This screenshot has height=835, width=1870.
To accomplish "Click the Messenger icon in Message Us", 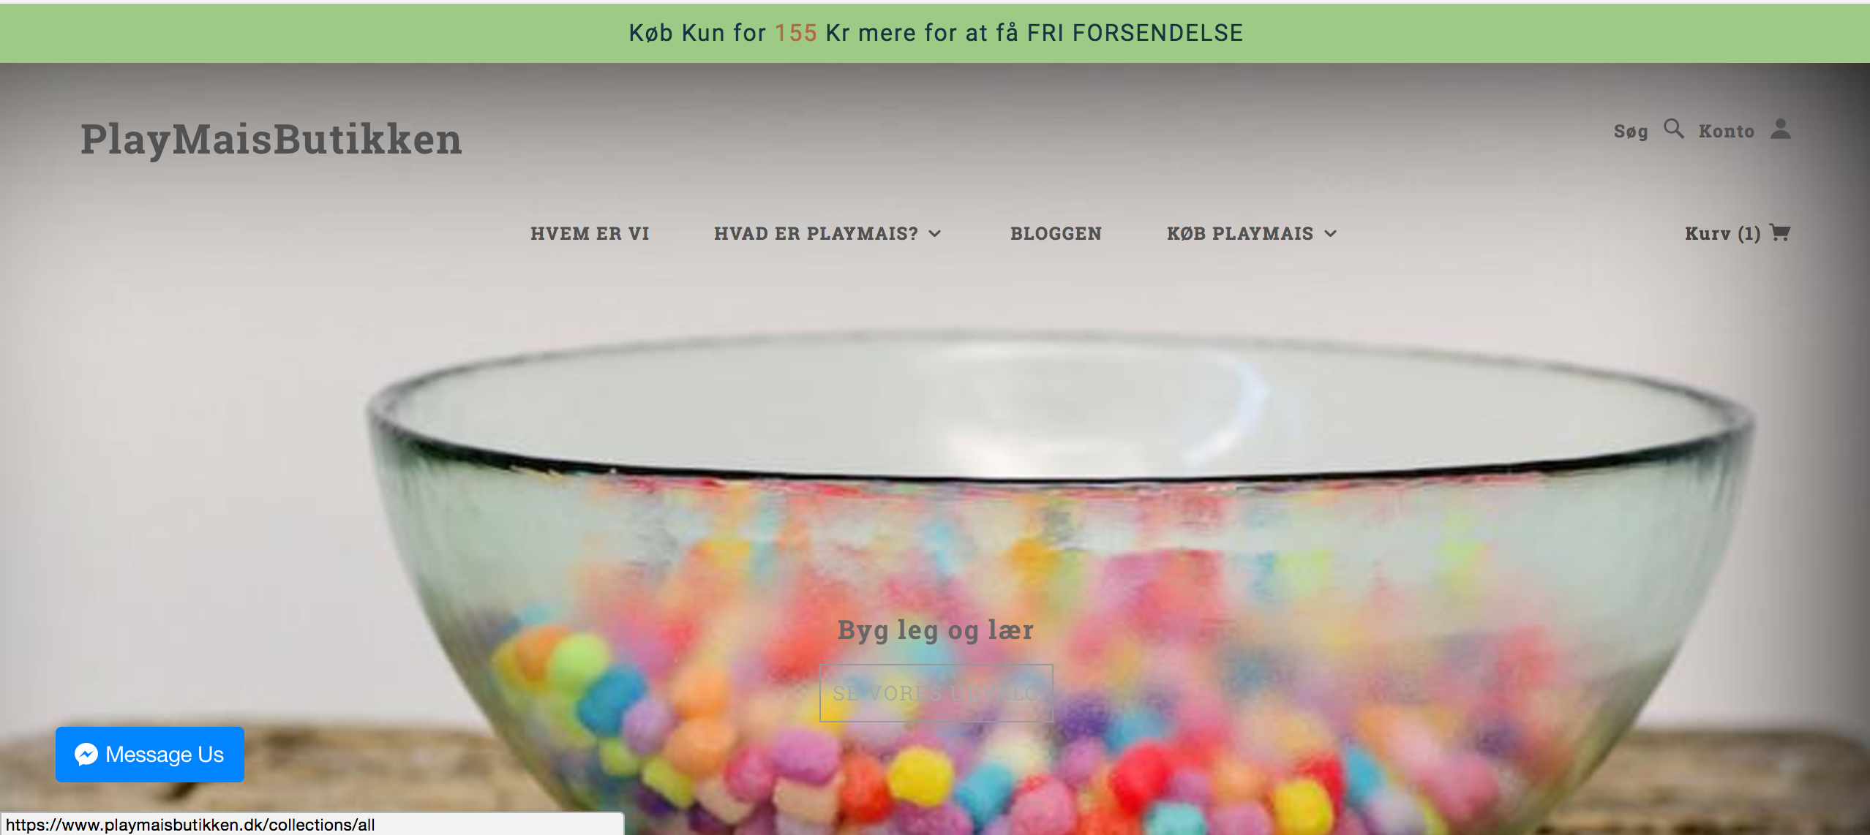I will (86, 755).
